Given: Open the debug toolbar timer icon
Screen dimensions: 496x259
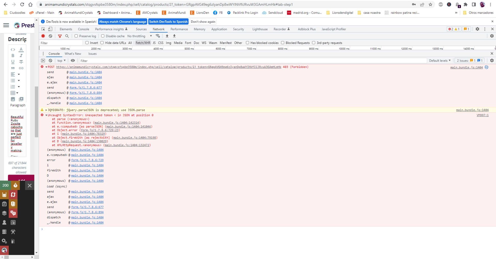Looking at the screenshot, I should coord(16,185).
